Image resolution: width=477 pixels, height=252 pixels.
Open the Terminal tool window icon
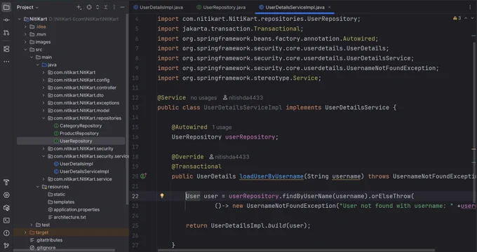[x=6, y=220]
